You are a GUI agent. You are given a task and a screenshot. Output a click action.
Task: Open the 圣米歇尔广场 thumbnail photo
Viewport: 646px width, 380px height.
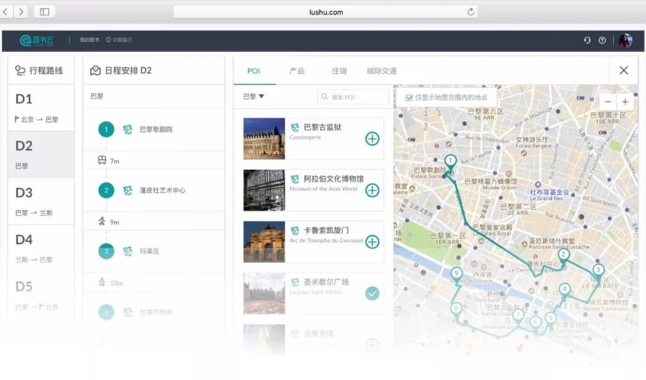(264, 293)
